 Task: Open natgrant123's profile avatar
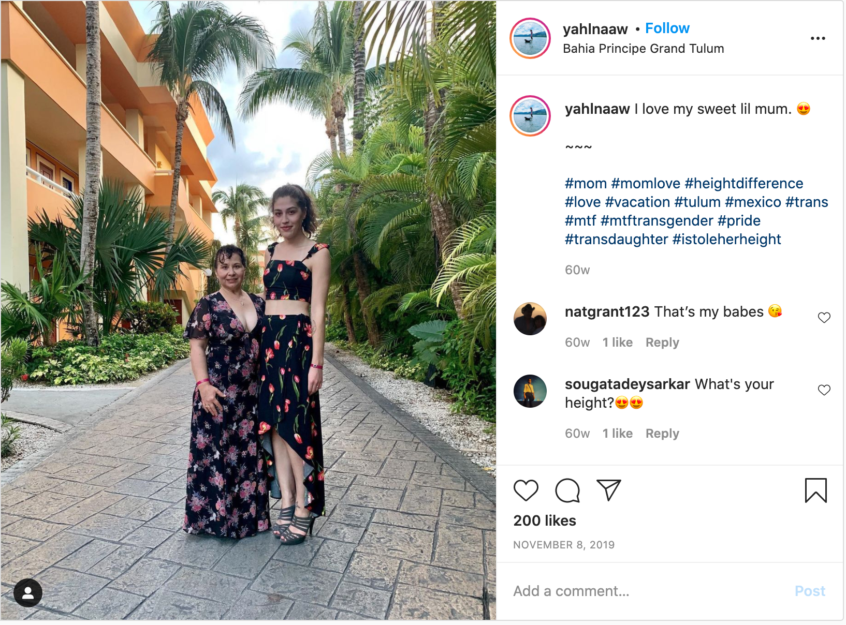click(x=530, y=319)
